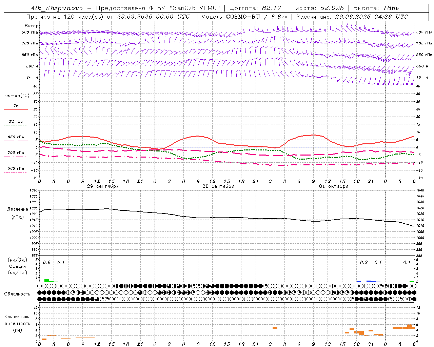Click the (мм/3ч.) precipitation unit label
434x347 pixels.
pyautogui.click(x=18, y=260)
